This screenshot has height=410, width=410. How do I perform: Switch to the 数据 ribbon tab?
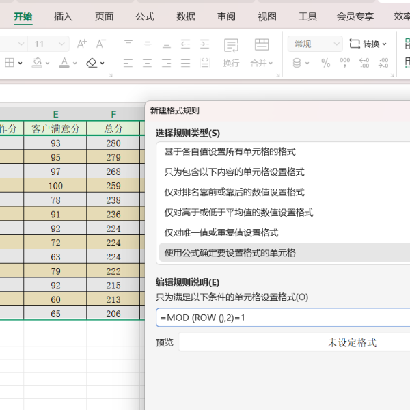tap(185, 16)
